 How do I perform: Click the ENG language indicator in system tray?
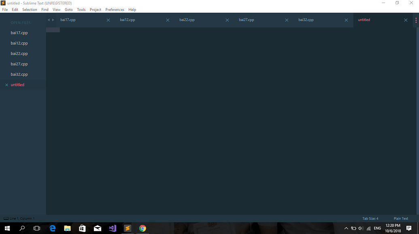pyautogui.click(x=377, y=228)
